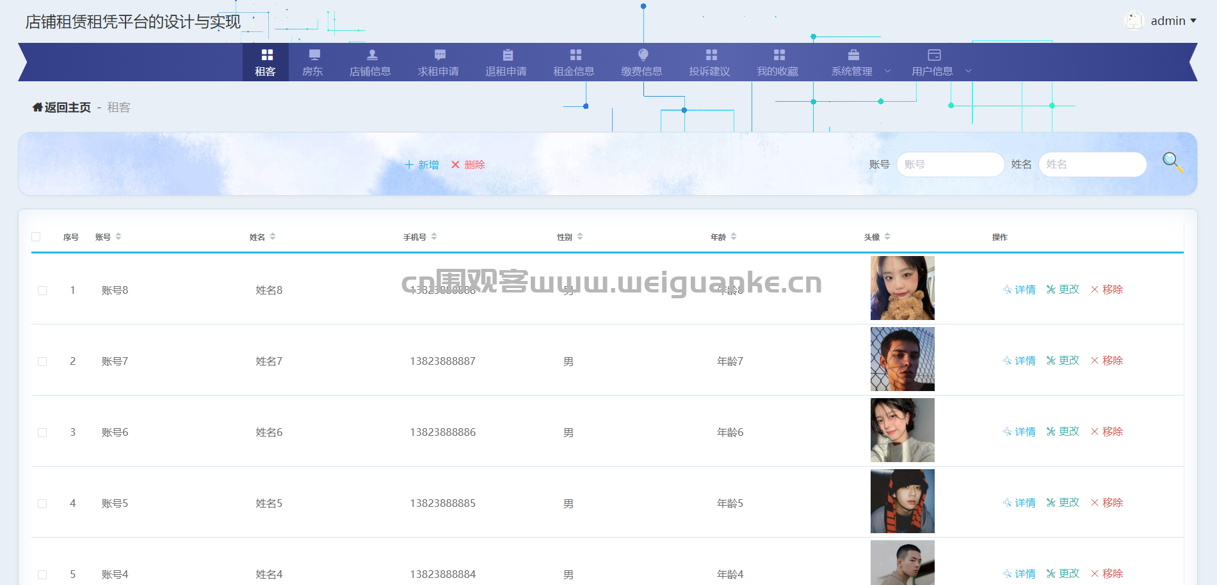Click 移除 for 账号8 row
Image resolution: width=1217 pixels, height=585 pixels.
point(1107,289)
